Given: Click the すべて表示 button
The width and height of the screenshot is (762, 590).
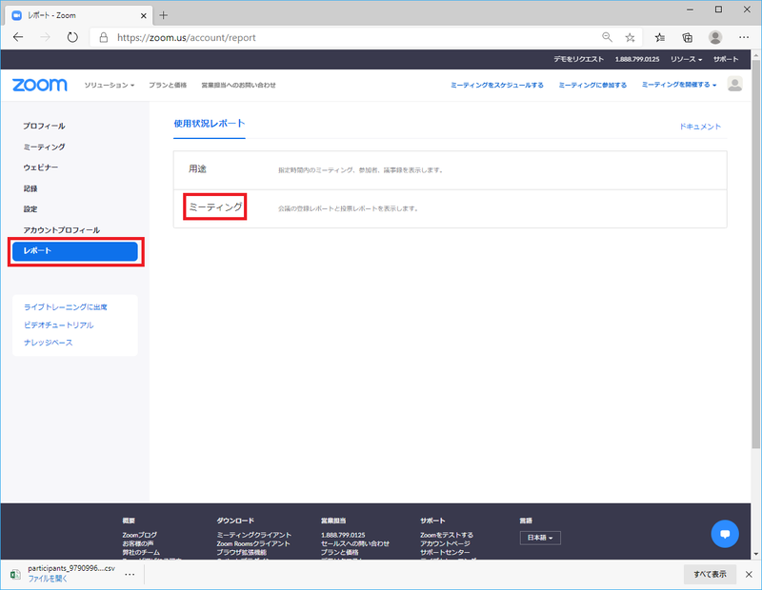Looking at the screenshot, I should (710, 574).
